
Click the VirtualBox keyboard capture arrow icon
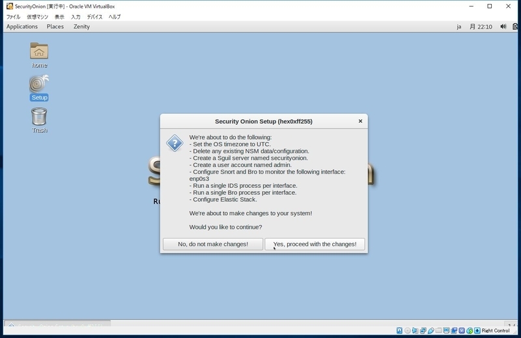[x=477, y=330]
